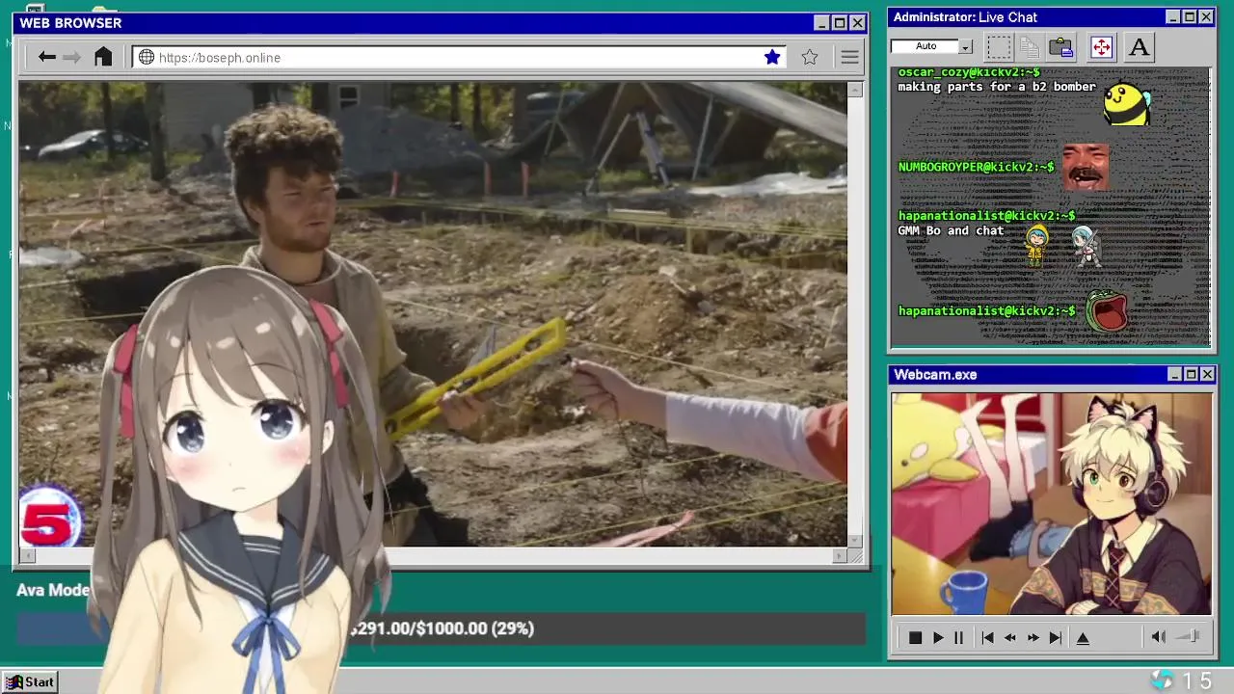Focus the boseph.online address field
The width and height of the screenshot is (1234, 694).
459,58
